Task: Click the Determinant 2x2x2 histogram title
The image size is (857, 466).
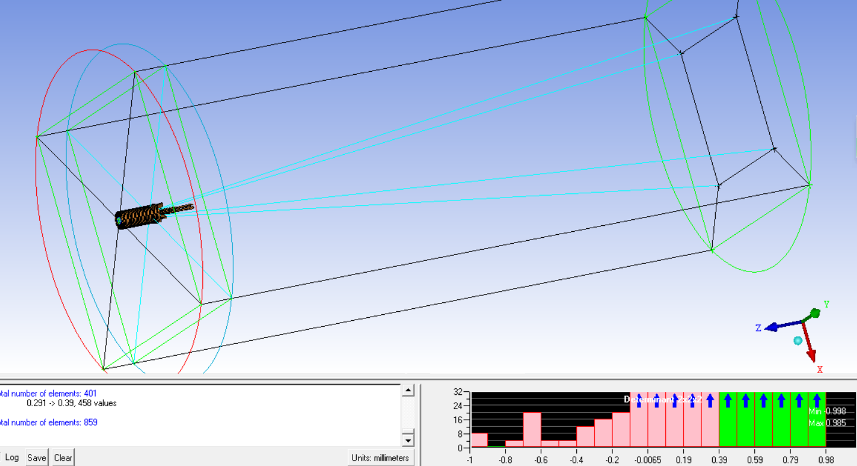Action: (x=662, y=399)
